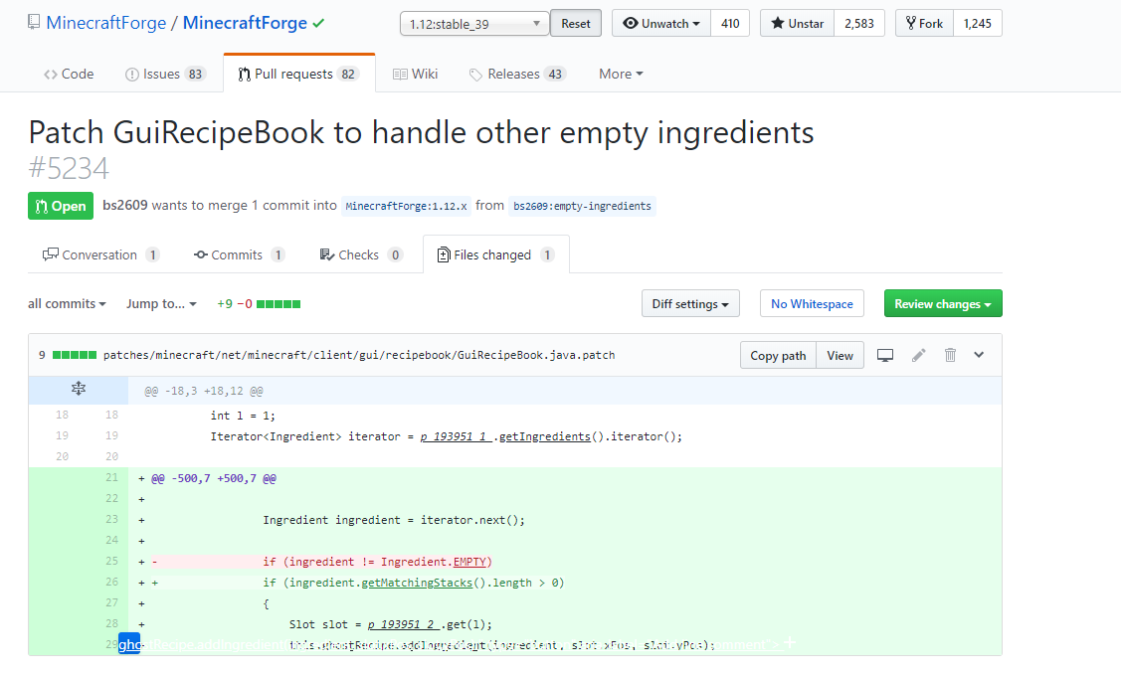Click the Unstar button

tap(797, 24)
